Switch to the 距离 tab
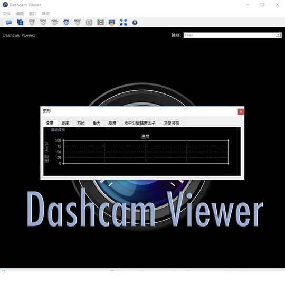 [65, 123]
